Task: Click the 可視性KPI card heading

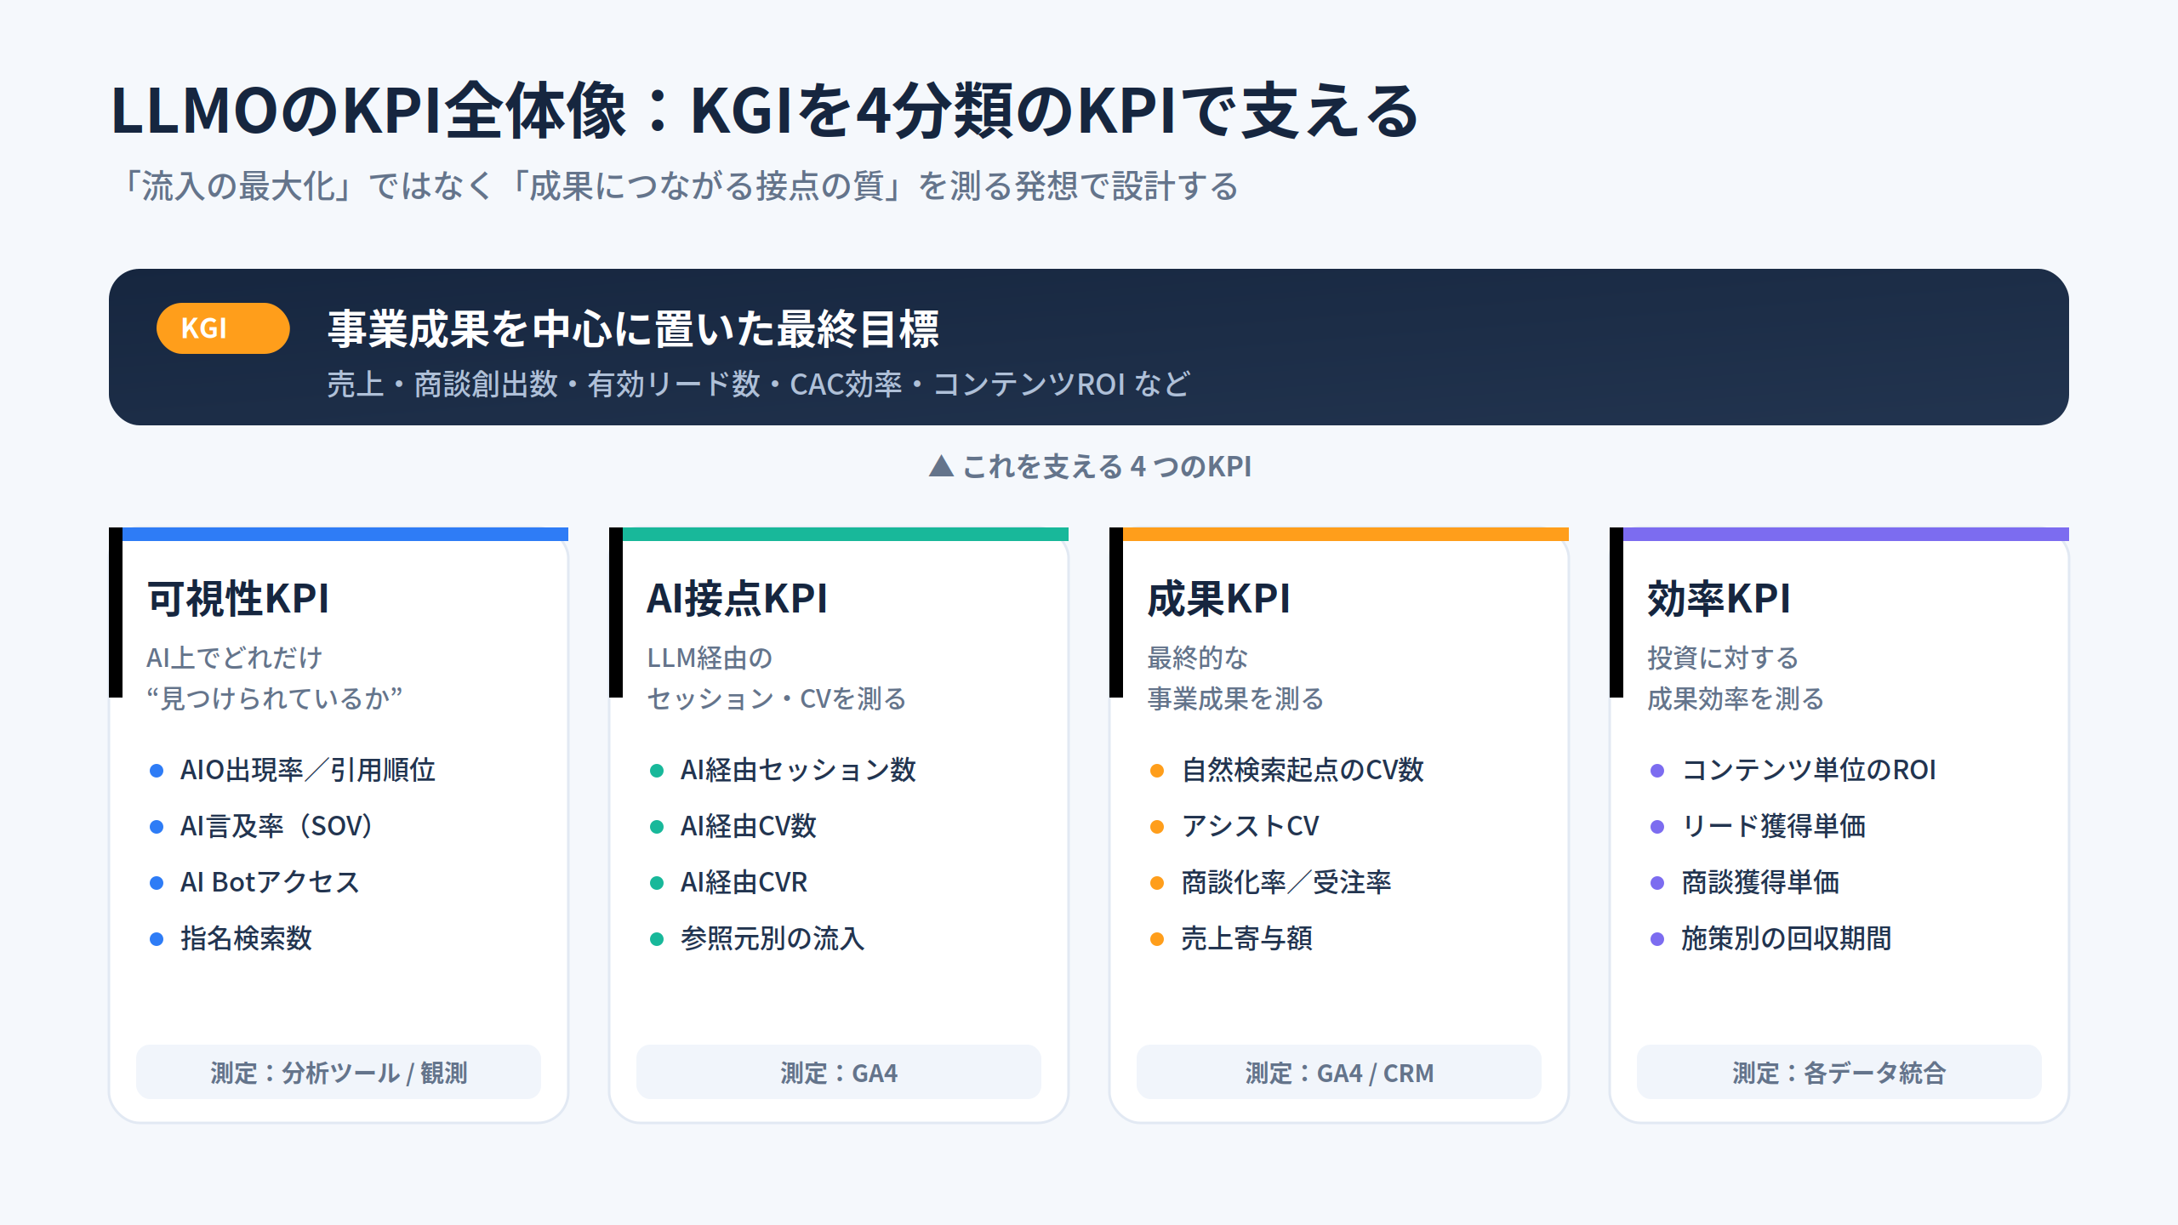Action: click(238, 599)
